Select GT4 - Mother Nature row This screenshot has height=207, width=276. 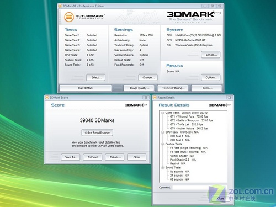tap(189, 129)
